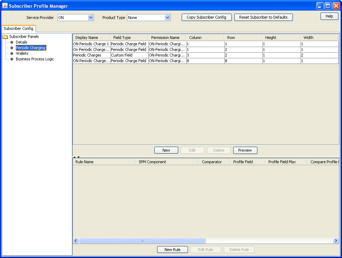Click the Preview button
342x258 pixels.
pyautogui.click(x=245, y=150)
